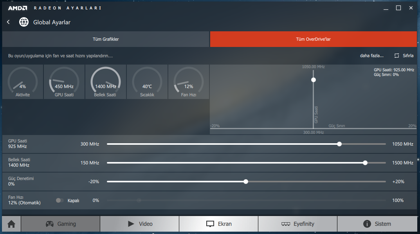Open the Ekran display section

point(219,224)
